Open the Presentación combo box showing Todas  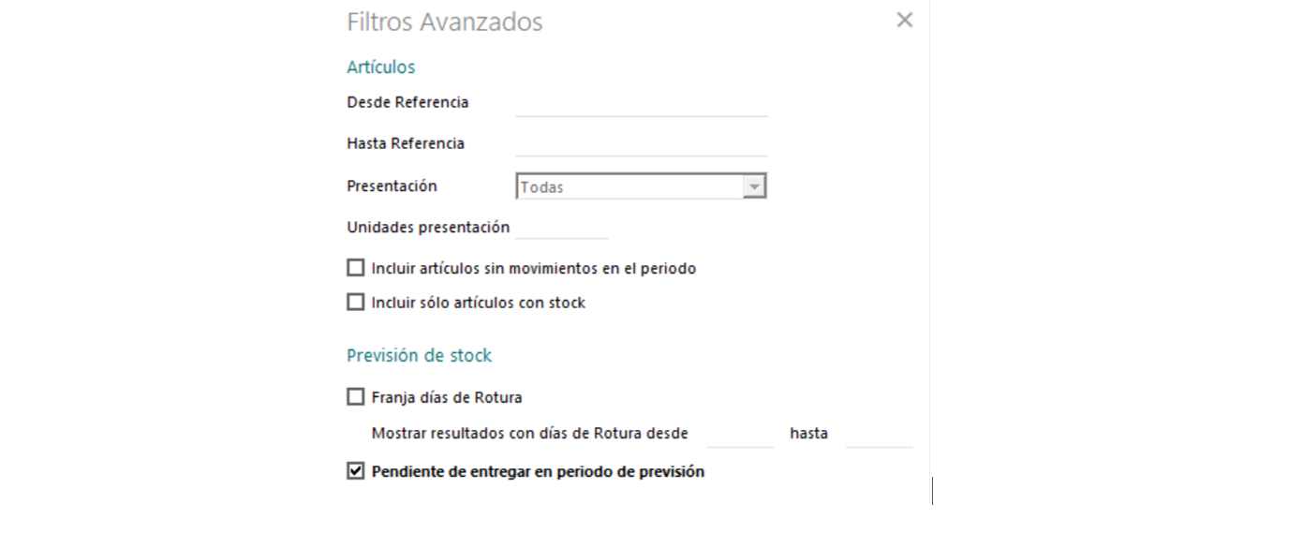click(629, 186)
